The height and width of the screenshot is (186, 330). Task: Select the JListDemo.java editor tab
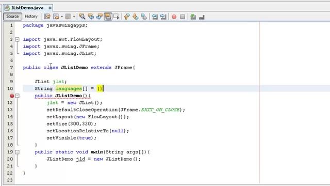click(28, 8)
